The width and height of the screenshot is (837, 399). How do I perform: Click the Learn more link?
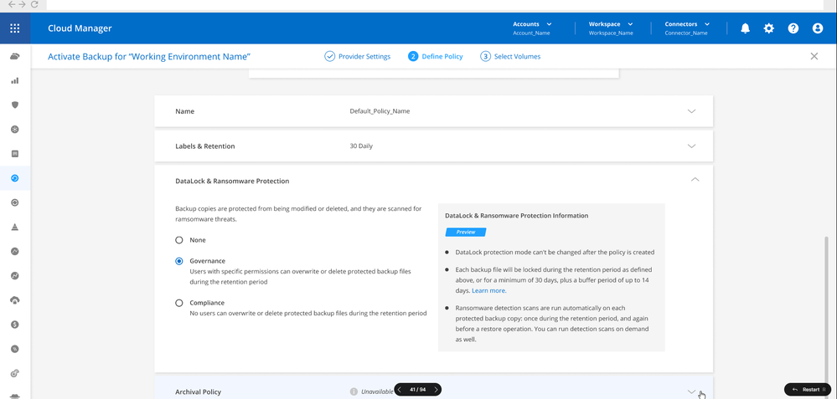tap(488, 291)
